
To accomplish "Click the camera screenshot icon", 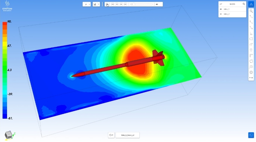I will (251, 67).
